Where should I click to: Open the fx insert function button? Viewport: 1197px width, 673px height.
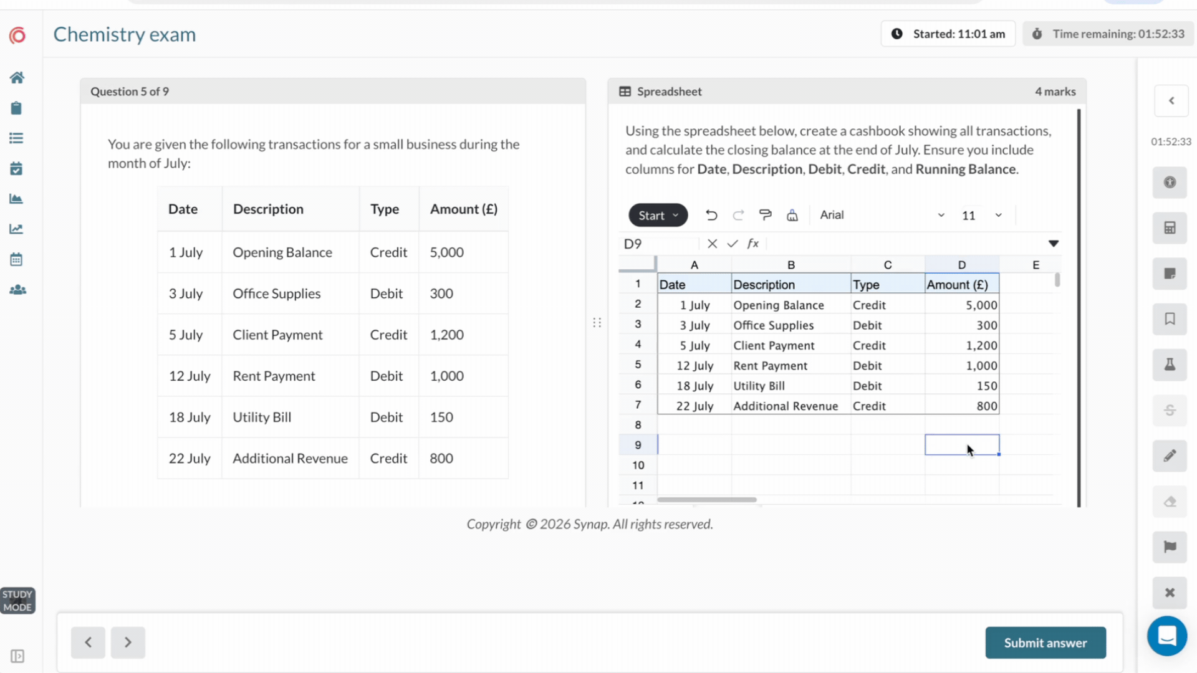point(753,244)
